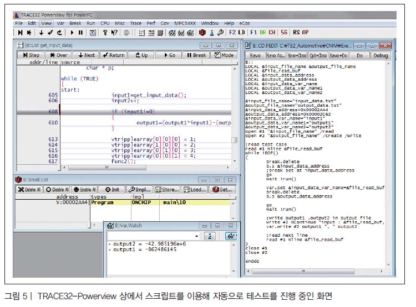Click the second glasses watch icon in main toolbar
Viewport: 416px width, 307px height.
tap(181, 33)
